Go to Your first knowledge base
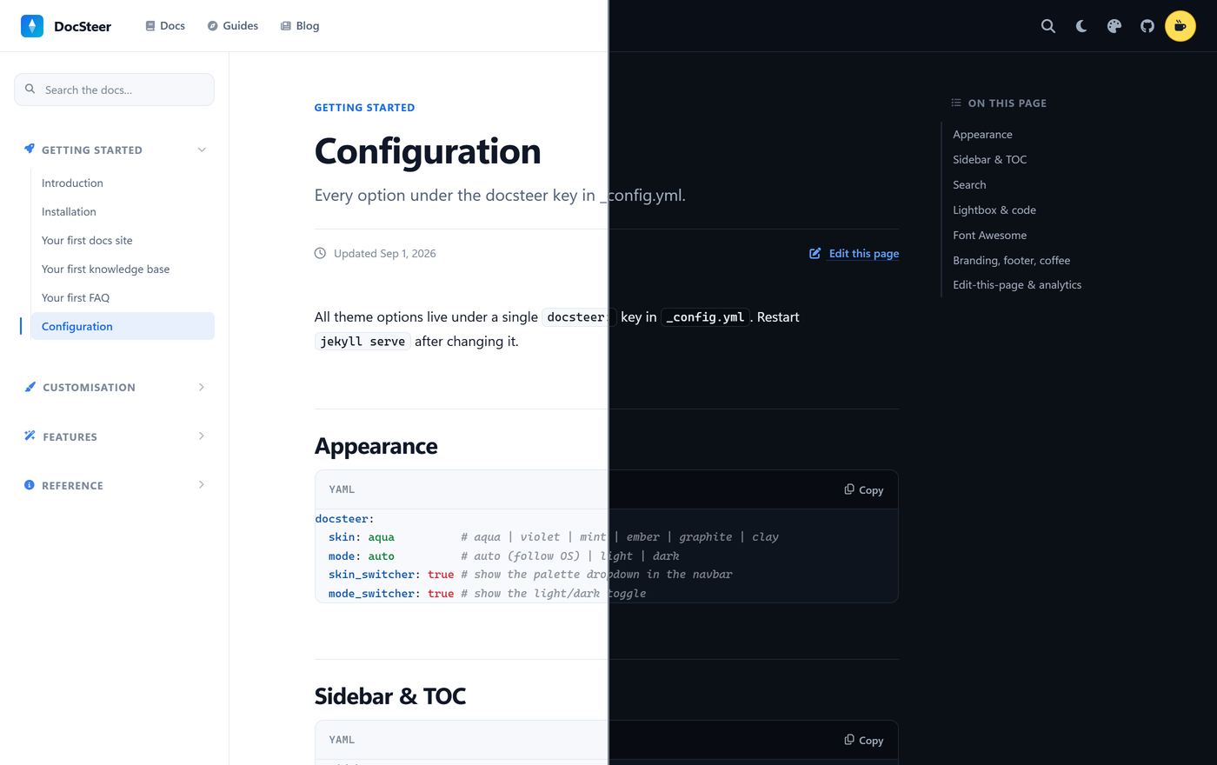 (x=105, y=269)
